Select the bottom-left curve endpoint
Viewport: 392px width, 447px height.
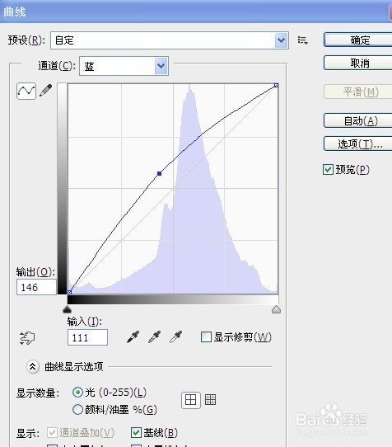pyautogui.click(x=69, y=292)
